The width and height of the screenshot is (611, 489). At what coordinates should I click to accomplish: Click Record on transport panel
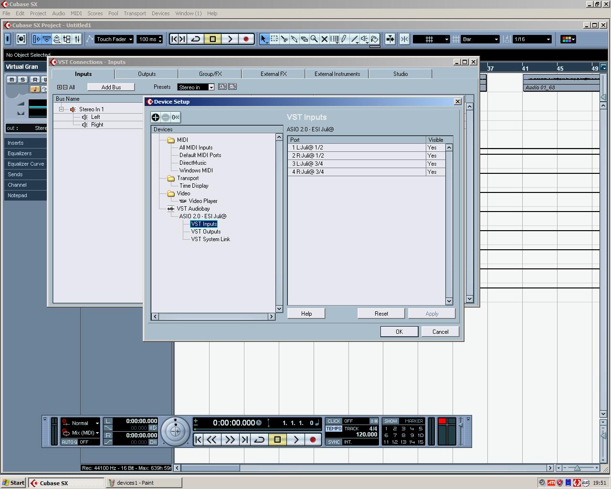click(x=313, y=439)
